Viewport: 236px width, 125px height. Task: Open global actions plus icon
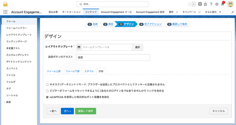200,4
